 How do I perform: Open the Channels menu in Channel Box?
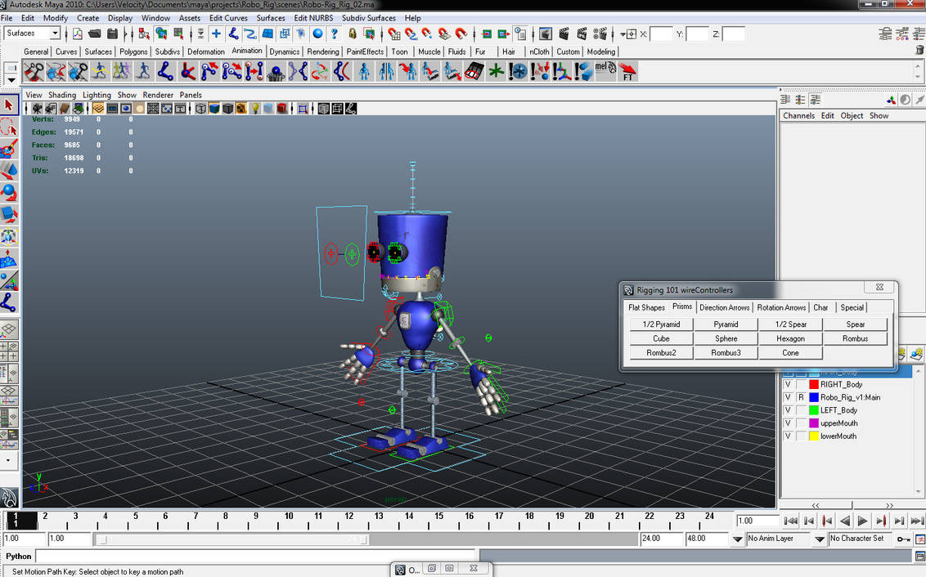pyautogui.click(x=798, y=115)
